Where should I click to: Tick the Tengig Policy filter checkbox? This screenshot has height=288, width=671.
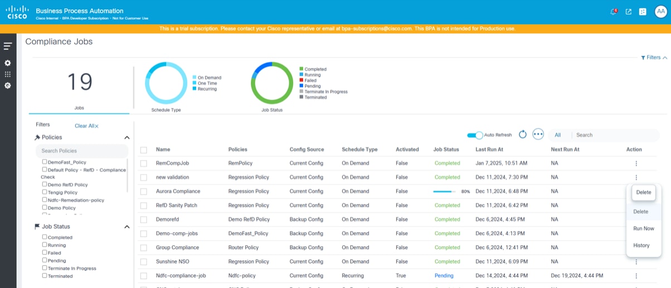[x=45, y=192]
